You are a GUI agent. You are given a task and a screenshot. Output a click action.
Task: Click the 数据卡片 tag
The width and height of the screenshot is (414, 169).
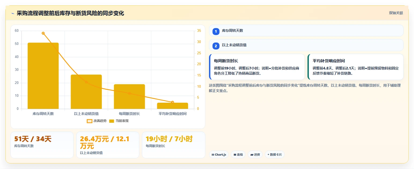click(x=274, y=155)
